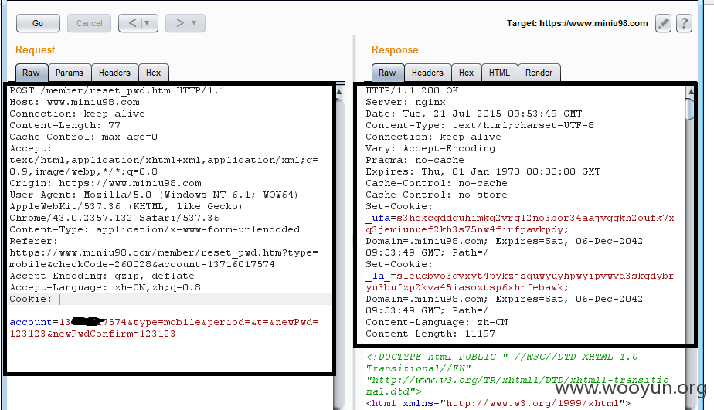
Task: Click the 'Content-Language: zh-CN' response line
Action: coord(437,322)
